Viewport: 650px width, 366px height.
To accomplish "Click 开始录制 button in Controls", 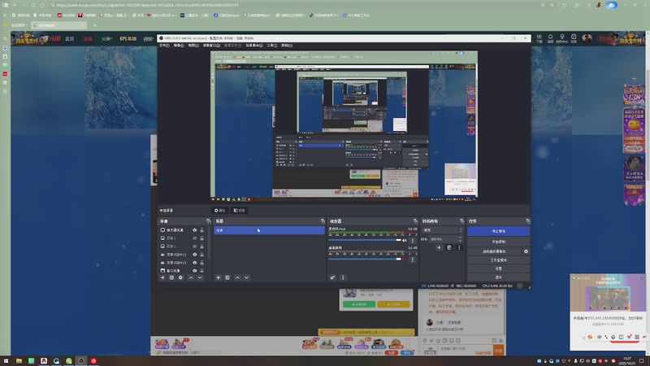I will [499, 242].
